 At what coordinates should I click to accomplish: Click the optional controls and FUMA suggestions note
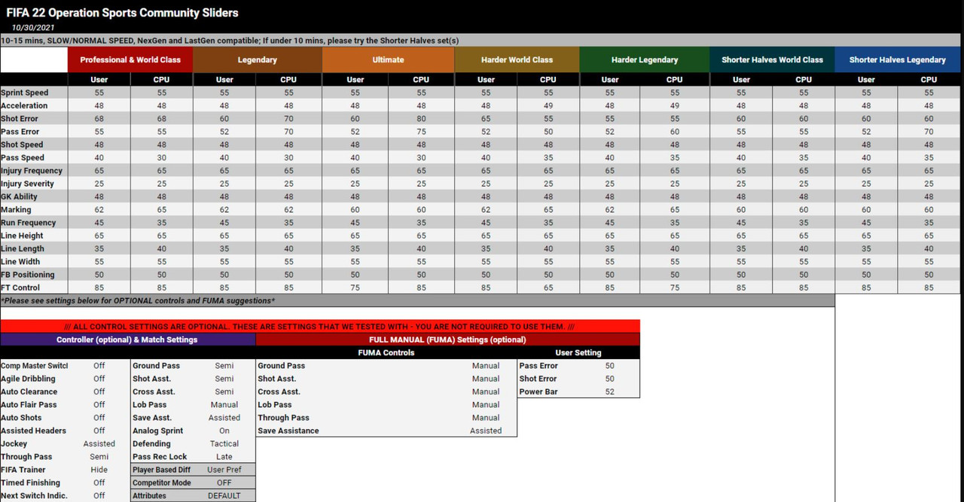[138, 301]
